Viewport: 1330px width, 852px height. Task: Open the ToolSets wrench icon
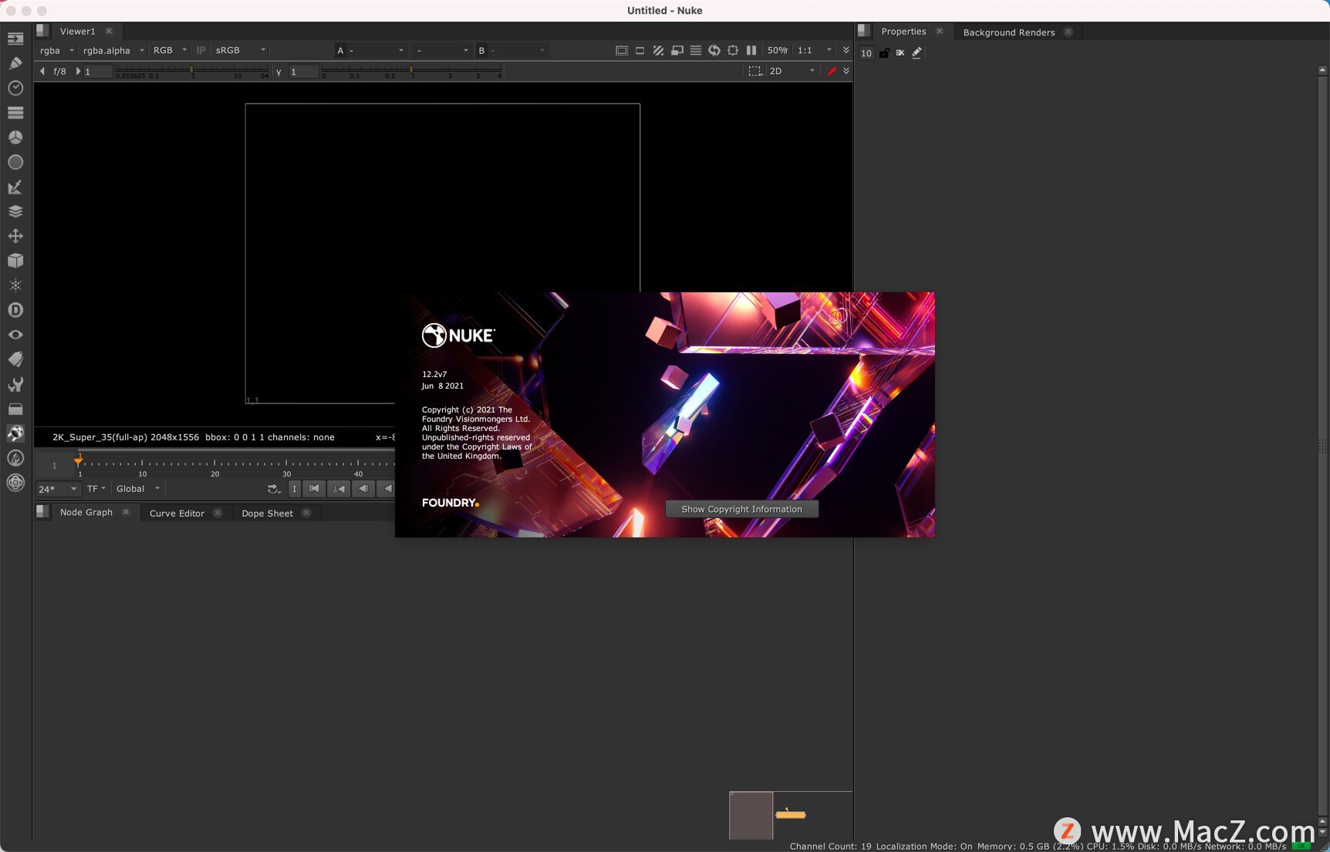[15, 384]
